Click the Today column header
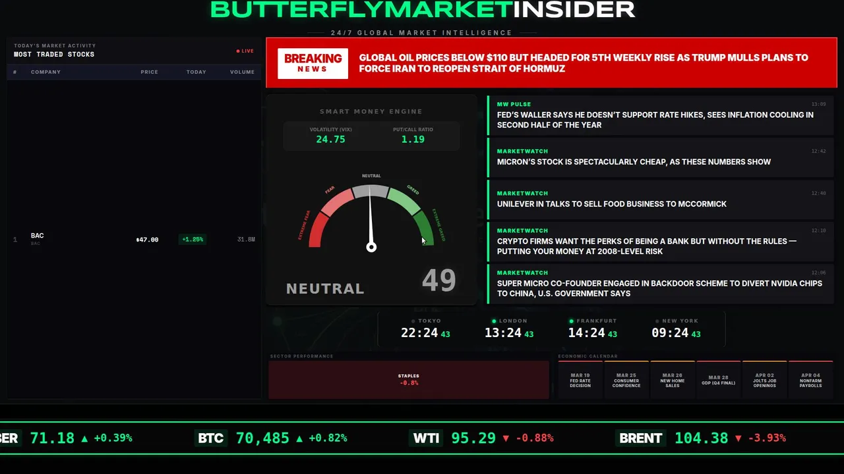This screenshot has width=844, height=474. (x=196, y=72)
